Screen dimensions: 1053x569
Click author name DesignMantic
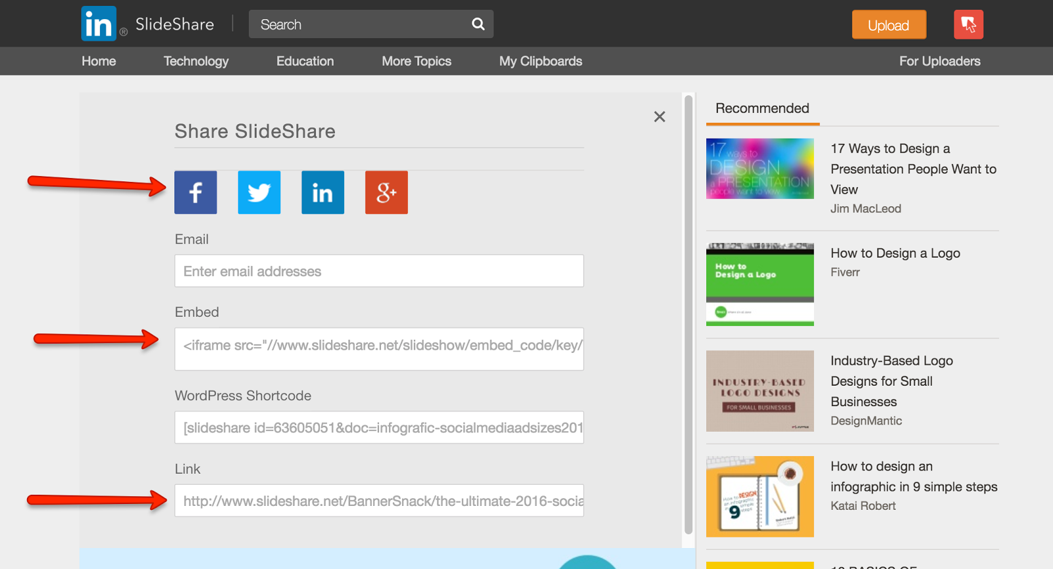point(866,421)
